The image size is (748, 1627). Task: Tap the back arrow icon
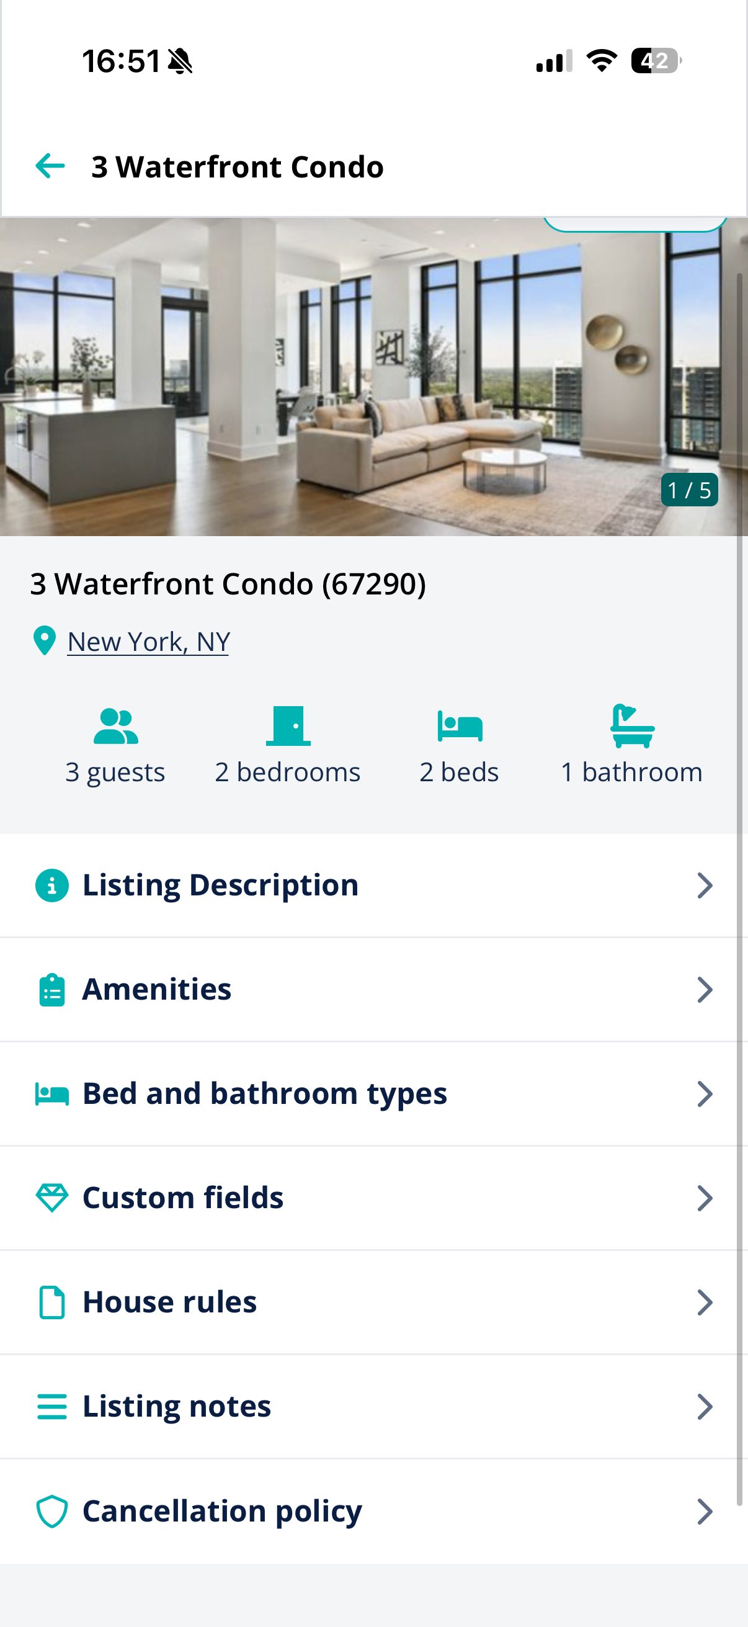[50, 166]
